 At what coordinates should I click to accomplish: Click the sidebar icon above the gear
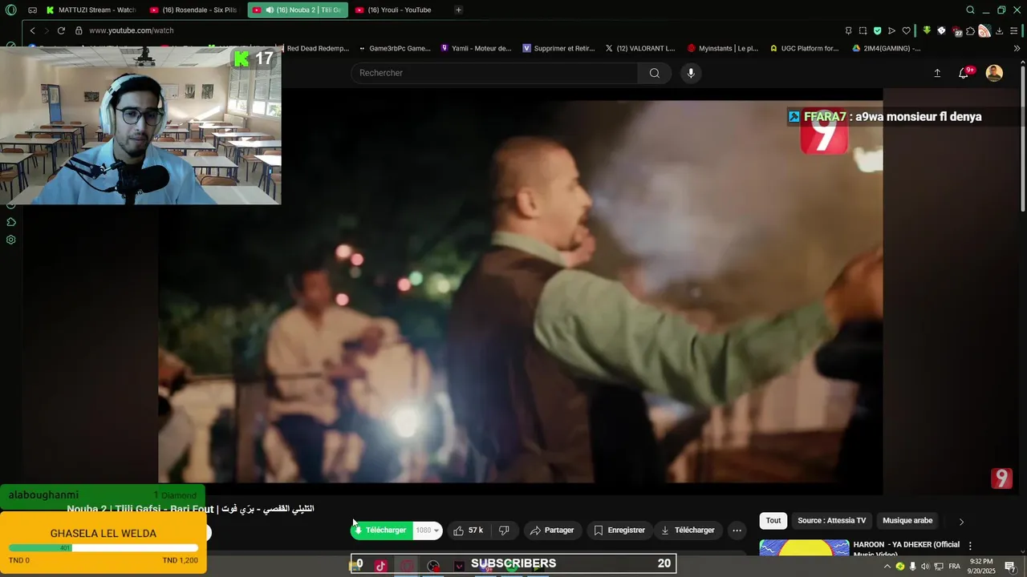(x=11, y=222)
